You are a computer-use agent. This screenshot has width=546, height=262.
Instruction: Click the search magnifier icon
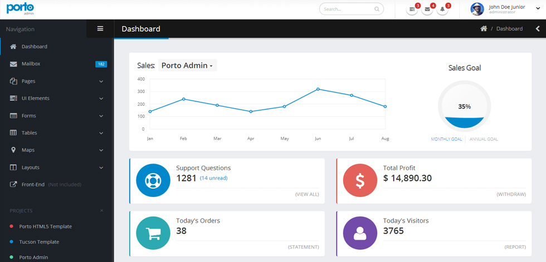click(x=377, y=9)
